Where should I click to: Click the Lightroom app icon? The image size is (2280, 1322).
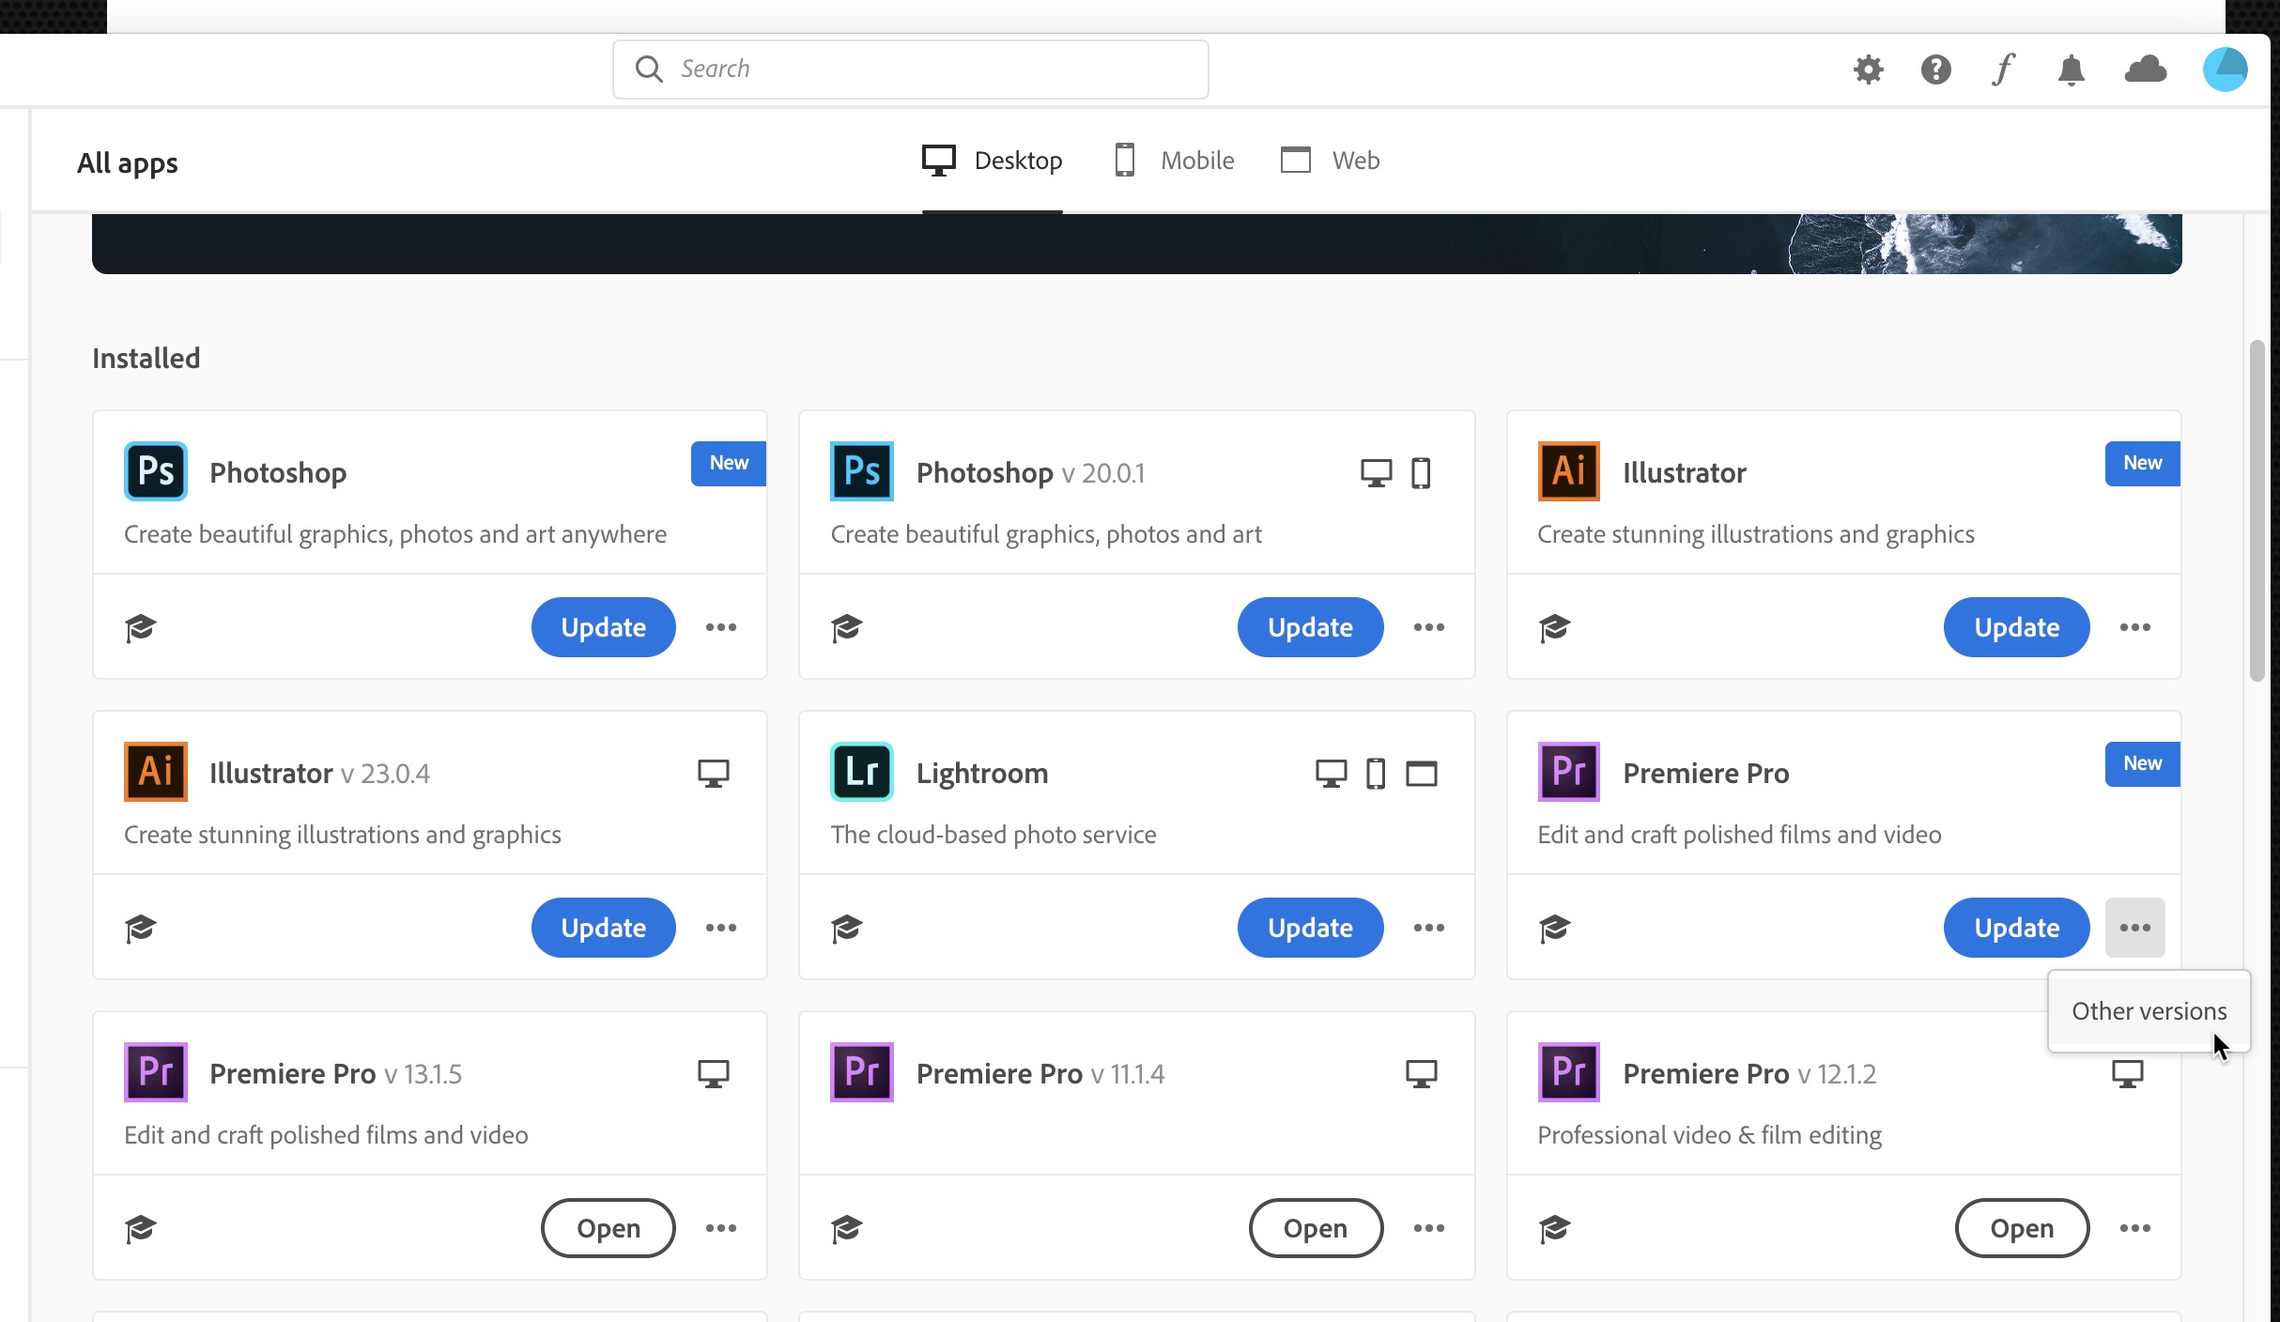point(862,771)
